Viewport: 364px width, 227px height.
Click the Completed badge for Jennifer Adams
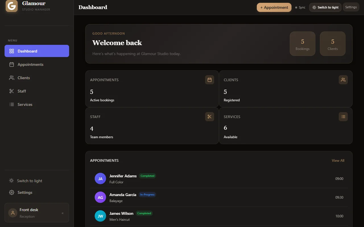pos(148,176)
